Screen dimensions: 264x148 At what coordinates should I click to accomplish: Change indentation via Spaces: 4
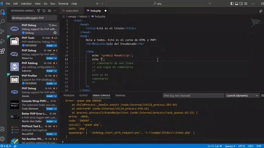click(230, 146)
